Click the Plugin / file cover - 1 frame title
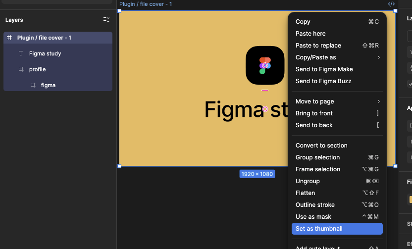The height and width of the screenshot is (249, 412). tap(146, 4)
